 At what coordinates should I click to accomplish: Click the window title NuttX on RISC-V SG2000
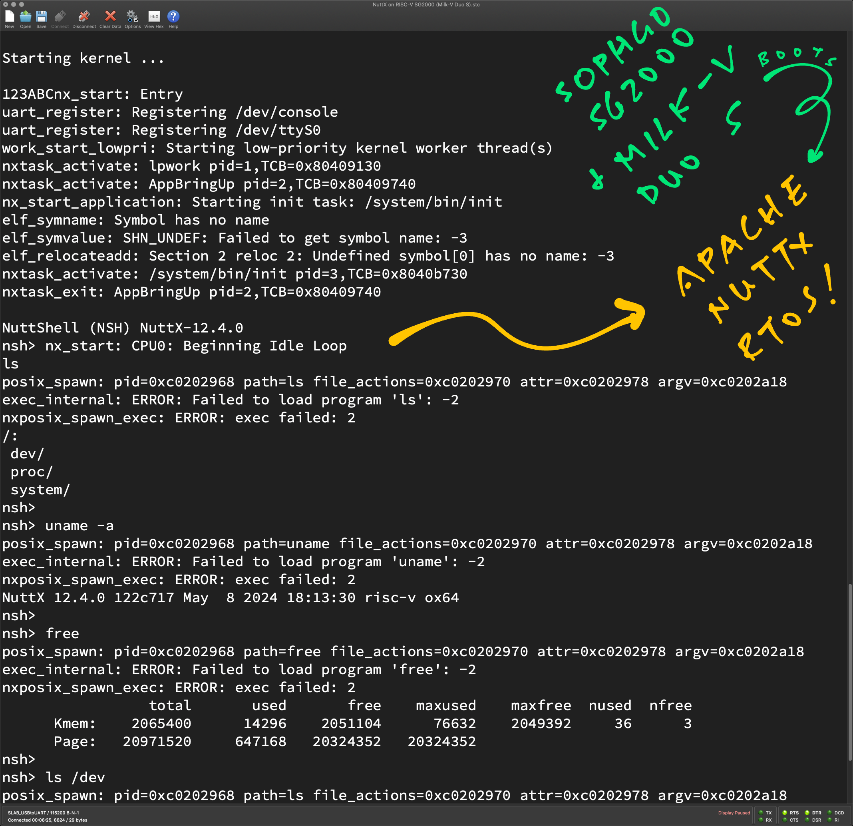[x=426, y=4]
